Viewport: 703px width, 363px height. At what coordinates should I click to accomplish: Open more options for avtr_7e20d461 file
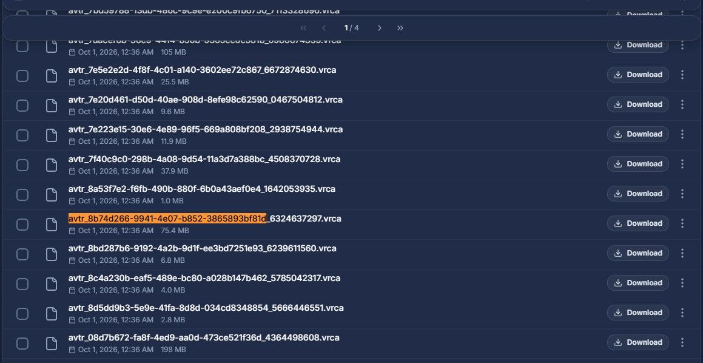pyautogui.click(x=682, y=104)
